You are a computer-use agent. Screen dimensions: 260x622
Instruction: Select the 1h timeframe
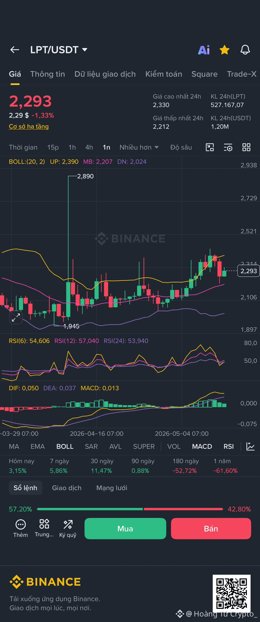coord(72,147)
